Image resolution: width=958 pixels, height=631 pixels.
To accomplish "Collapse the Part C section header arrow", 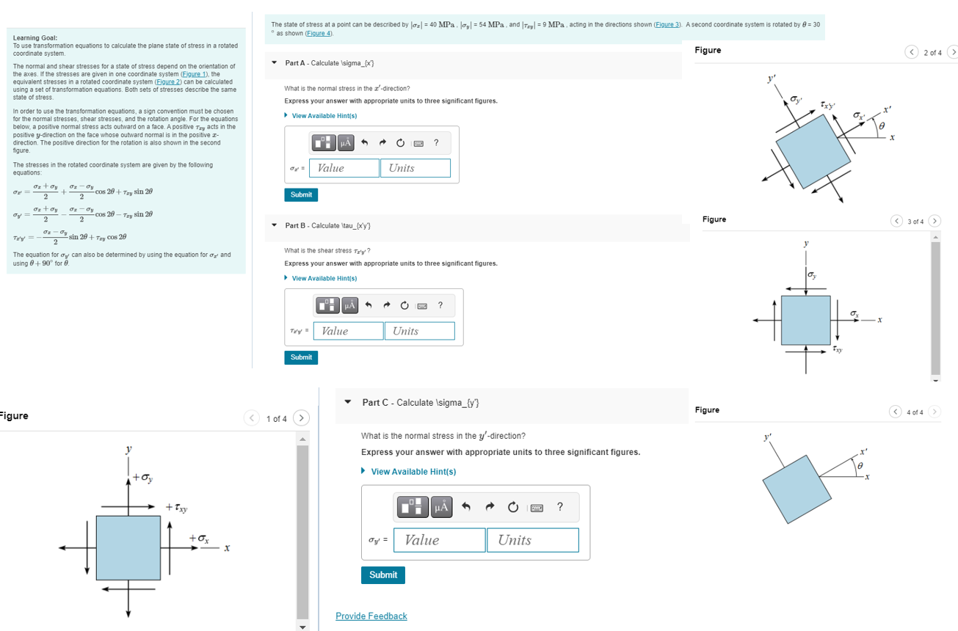I will pyautogui.click(x=346, y=402).
